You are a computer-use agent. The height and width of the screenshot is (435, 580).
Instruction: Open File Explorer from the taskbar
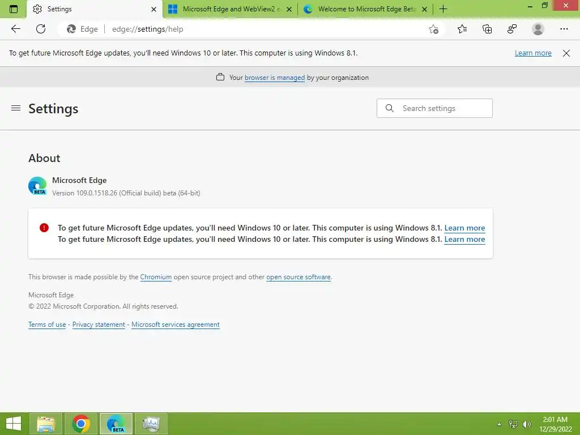(x=46, y=424)
